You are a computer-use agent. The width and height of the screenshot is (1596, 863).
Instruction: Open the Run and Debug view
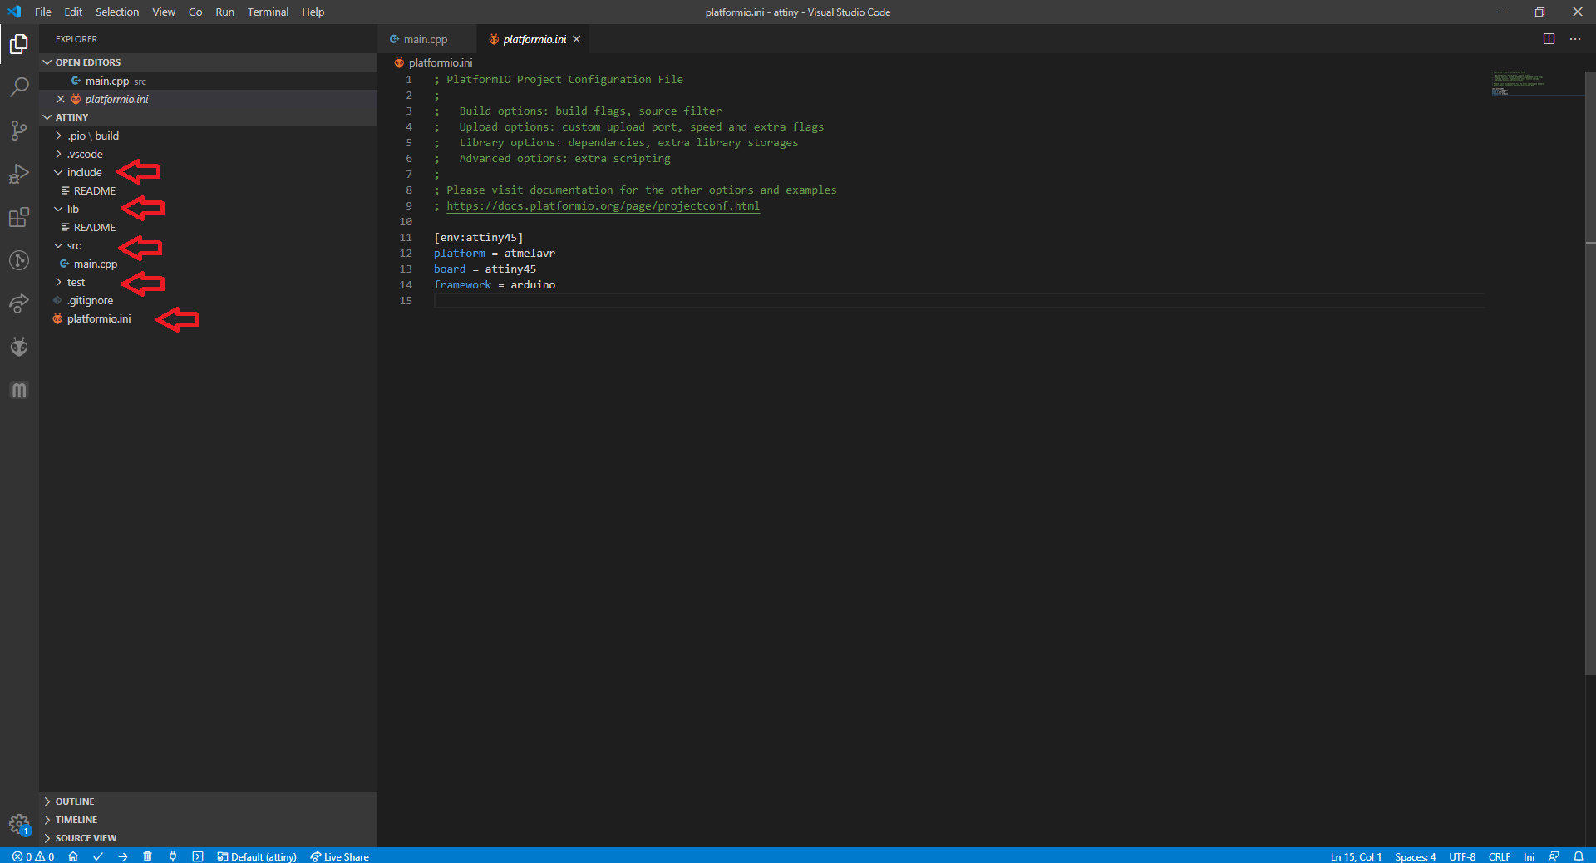(x=19, y=174)
